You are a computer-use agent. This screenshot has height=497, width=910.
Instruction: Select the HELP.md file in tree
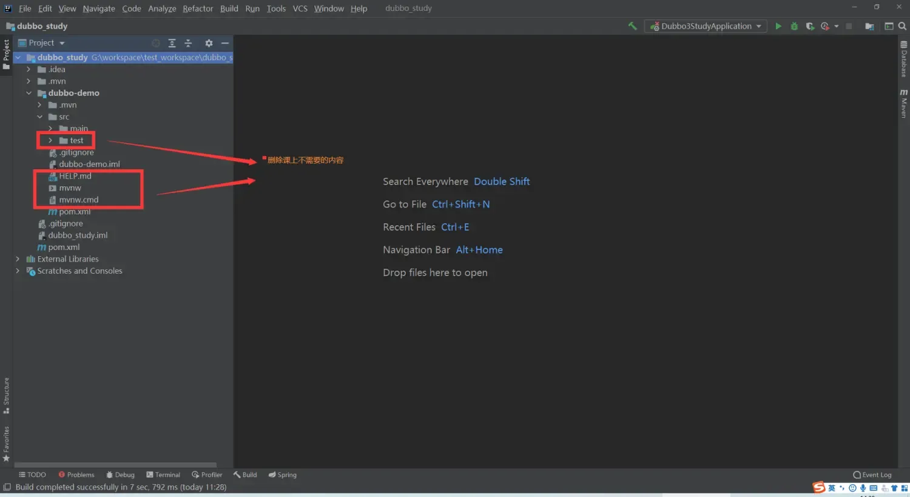(x=75, y=176)
